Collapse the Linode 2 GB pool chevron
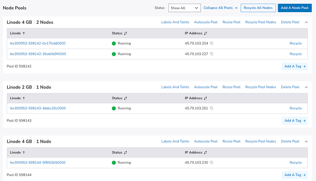316x181 pixels. [306, 87]
